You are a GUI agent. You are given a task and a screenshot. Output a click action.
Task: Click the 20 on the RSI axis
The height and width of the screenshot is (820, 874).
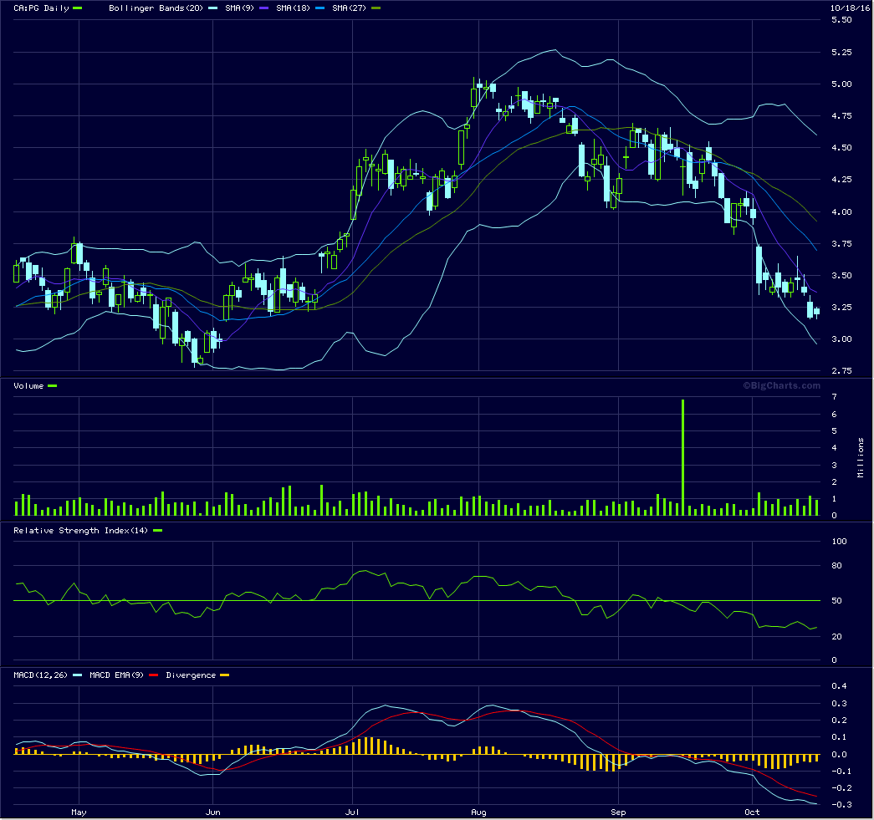(836, 636)
